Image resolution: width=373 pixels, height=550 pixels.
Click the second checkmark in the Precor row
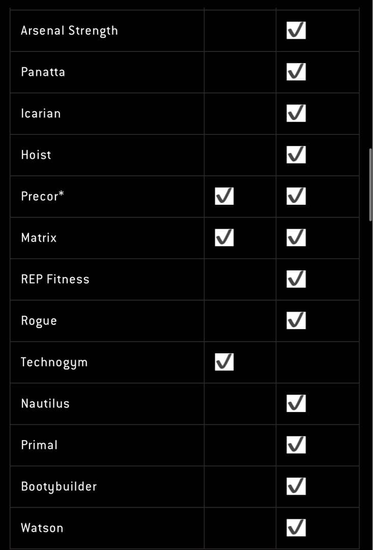click(296, 196)
